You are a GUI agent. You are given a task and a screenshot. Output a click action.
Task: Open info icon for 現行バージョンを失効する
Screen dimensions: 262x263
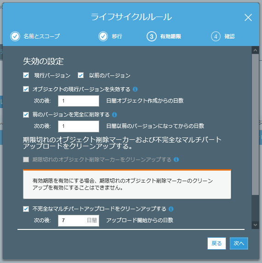[x=135, y=89]
